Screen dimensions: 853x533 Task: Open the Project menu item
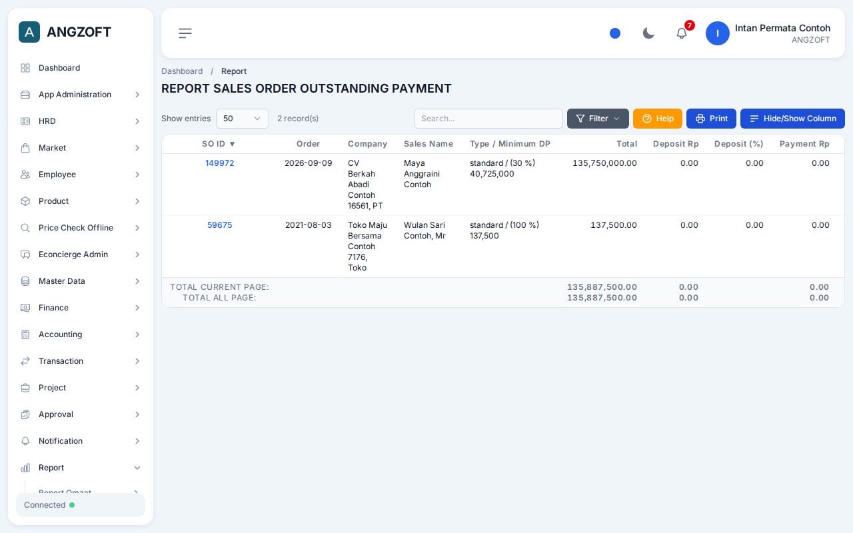[81, 388]
